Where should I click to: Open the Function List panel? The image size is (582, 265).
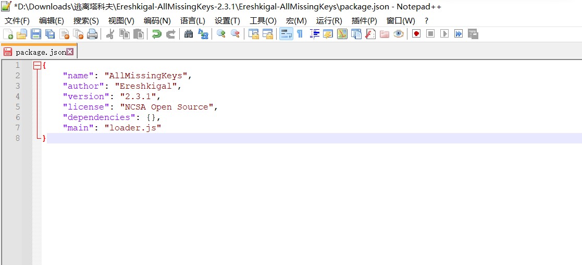(x=370, y=34)
